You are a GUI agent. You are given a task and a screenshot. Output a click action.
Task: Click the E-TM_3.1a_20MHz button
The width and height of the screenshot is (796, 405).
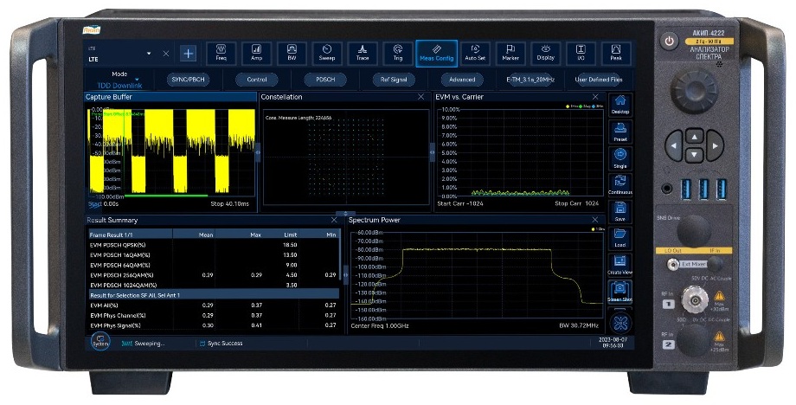click(x=530, y=80)
